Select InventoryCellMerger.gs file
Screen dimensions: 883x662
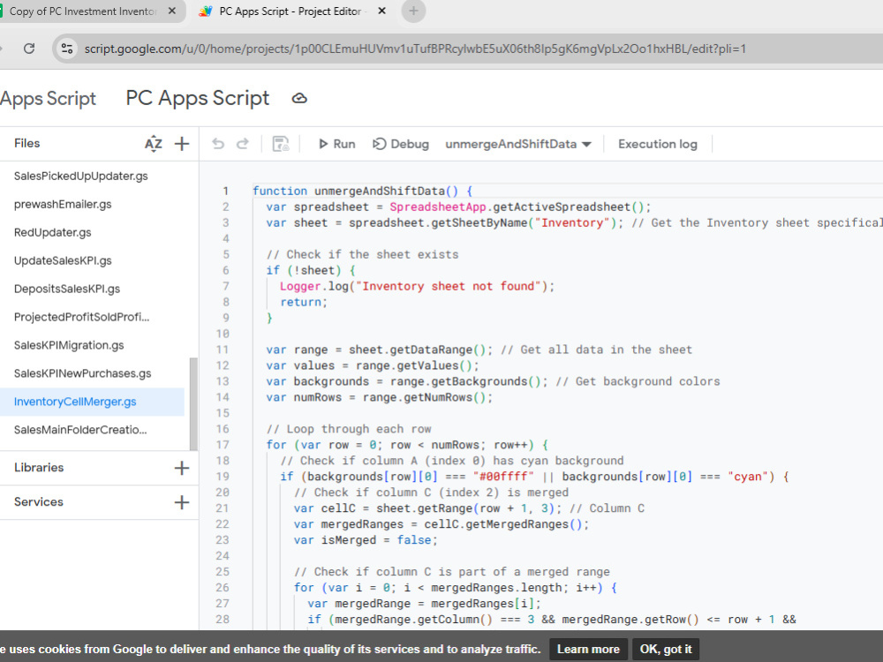[92, 402]
